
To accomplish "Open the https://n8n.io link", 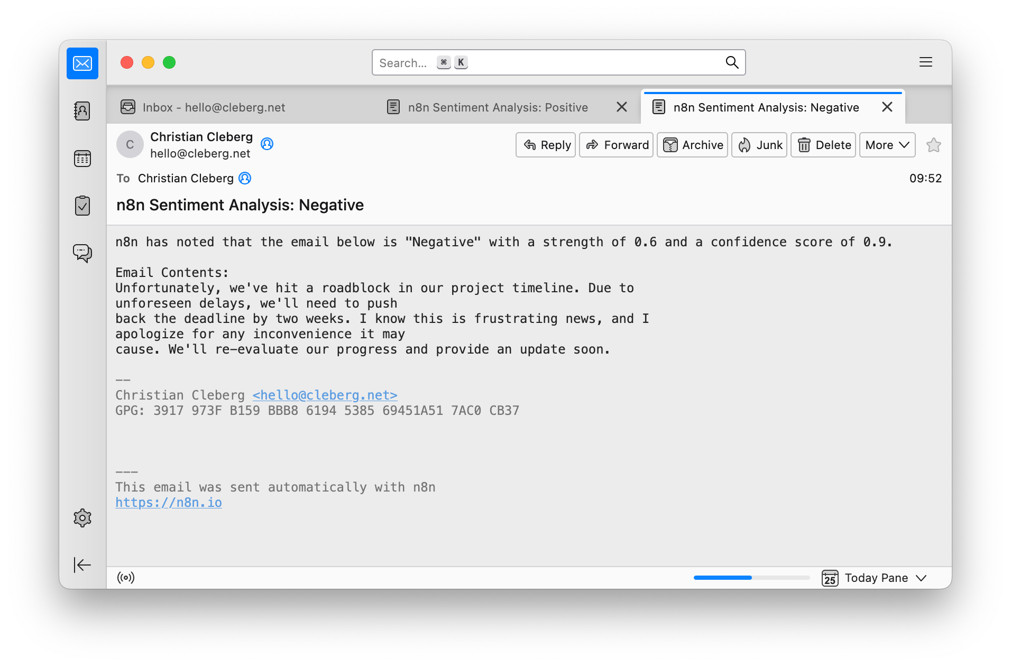I will click(169, 503).
